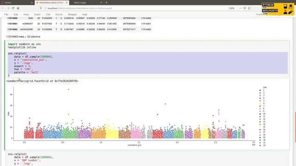Click the 0.714244 value cell

pos(69,24)
